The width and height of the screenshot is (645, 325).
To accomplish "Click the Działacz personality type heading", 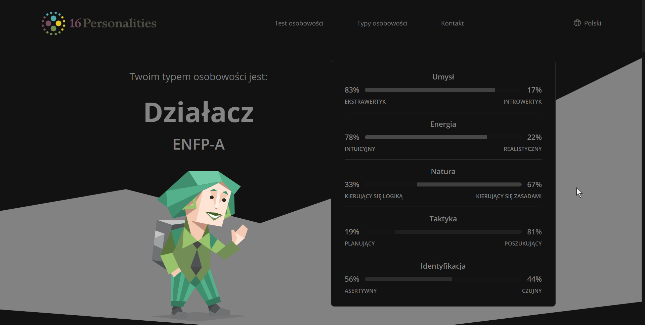I will (199, 113).
